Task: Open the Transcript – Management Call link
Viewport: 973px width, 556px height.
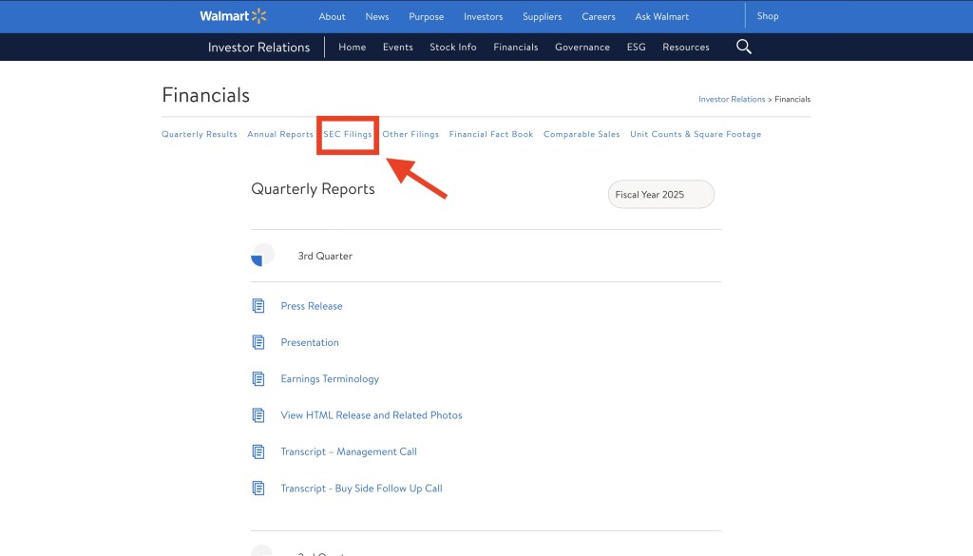Action: point(349,451)
